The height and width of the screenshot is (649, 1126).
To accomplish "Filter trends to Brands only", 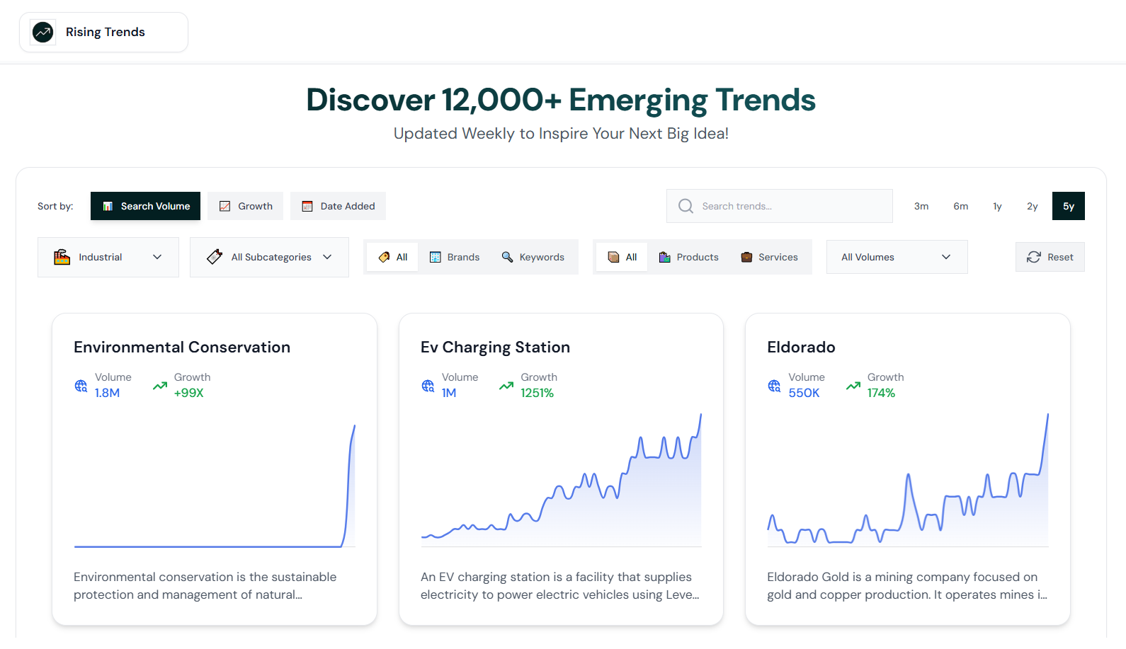I will pos(455,257).
